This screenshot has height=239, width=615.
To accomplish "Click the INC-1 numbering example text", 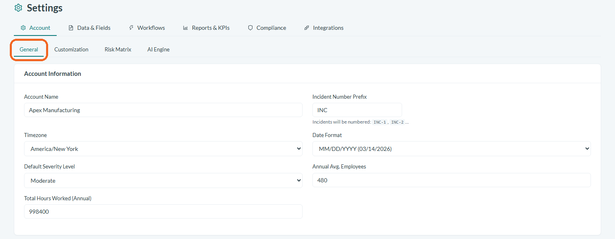I will point(380,122).
